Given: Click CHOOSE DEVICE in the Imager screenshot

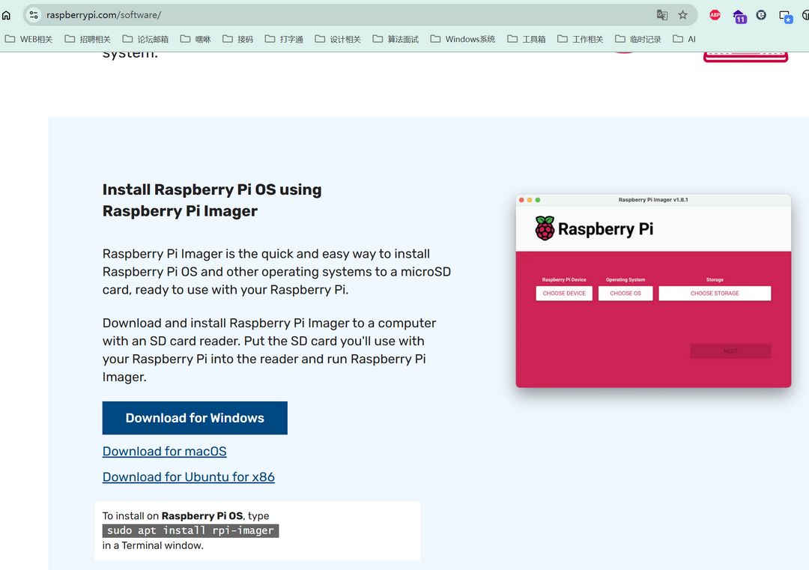Looking at the screenshot, I should coord(564,293).
